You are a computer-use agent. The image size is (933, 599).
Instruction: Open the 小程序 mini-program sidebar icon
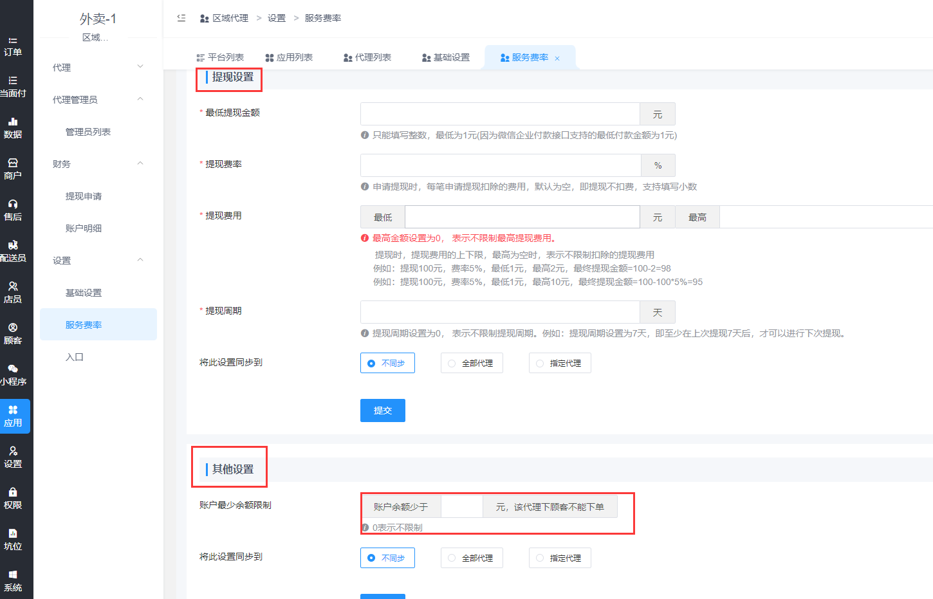[13, 375]
